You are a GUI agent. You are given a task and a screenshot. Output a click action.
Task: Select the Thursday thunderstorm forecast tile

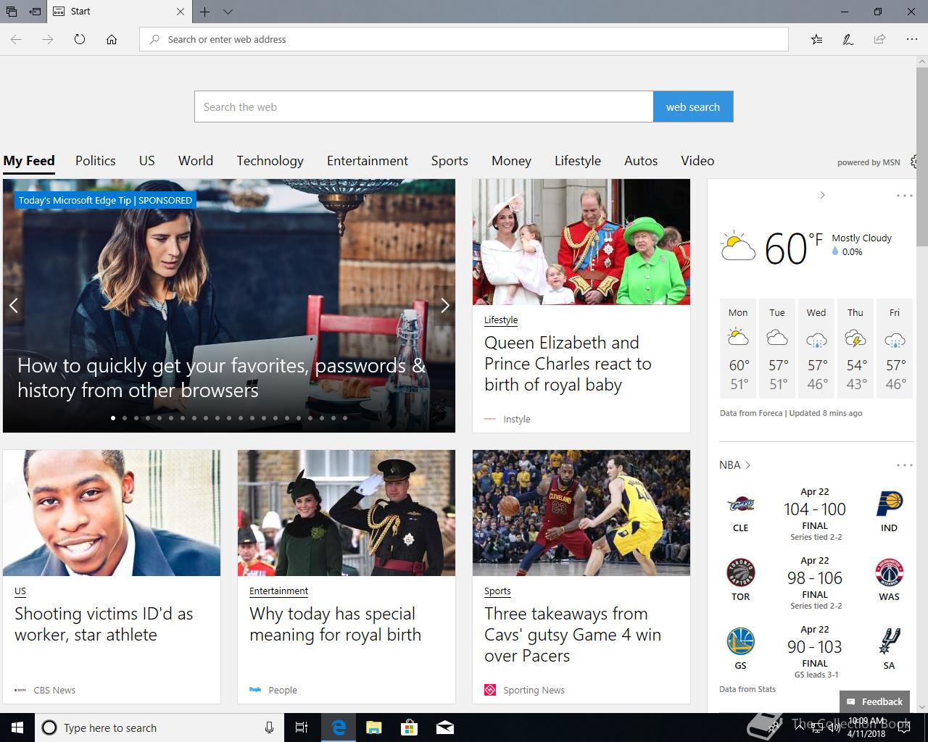855,349
